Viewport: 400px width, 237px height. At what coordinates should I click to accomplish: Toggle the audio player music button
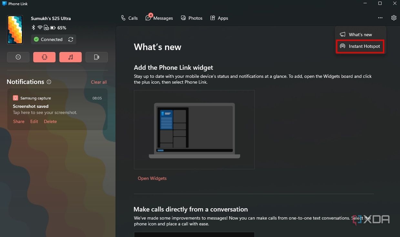pyautogui.click(x=70, y=57)
